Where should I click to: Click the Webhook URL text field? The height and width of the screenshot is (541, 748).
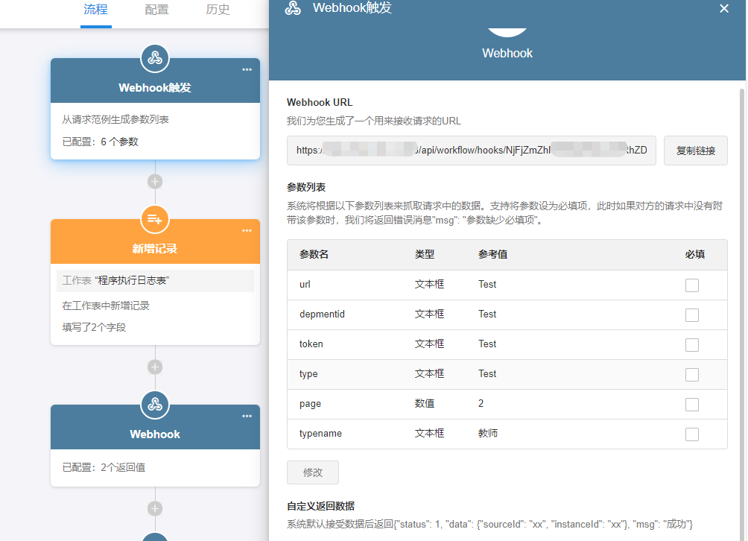pos(471,151)
